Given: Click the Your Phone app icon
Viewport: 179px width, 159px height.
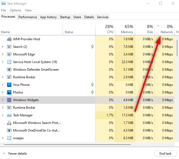Looking at the screenshot, I should (9, 85).
